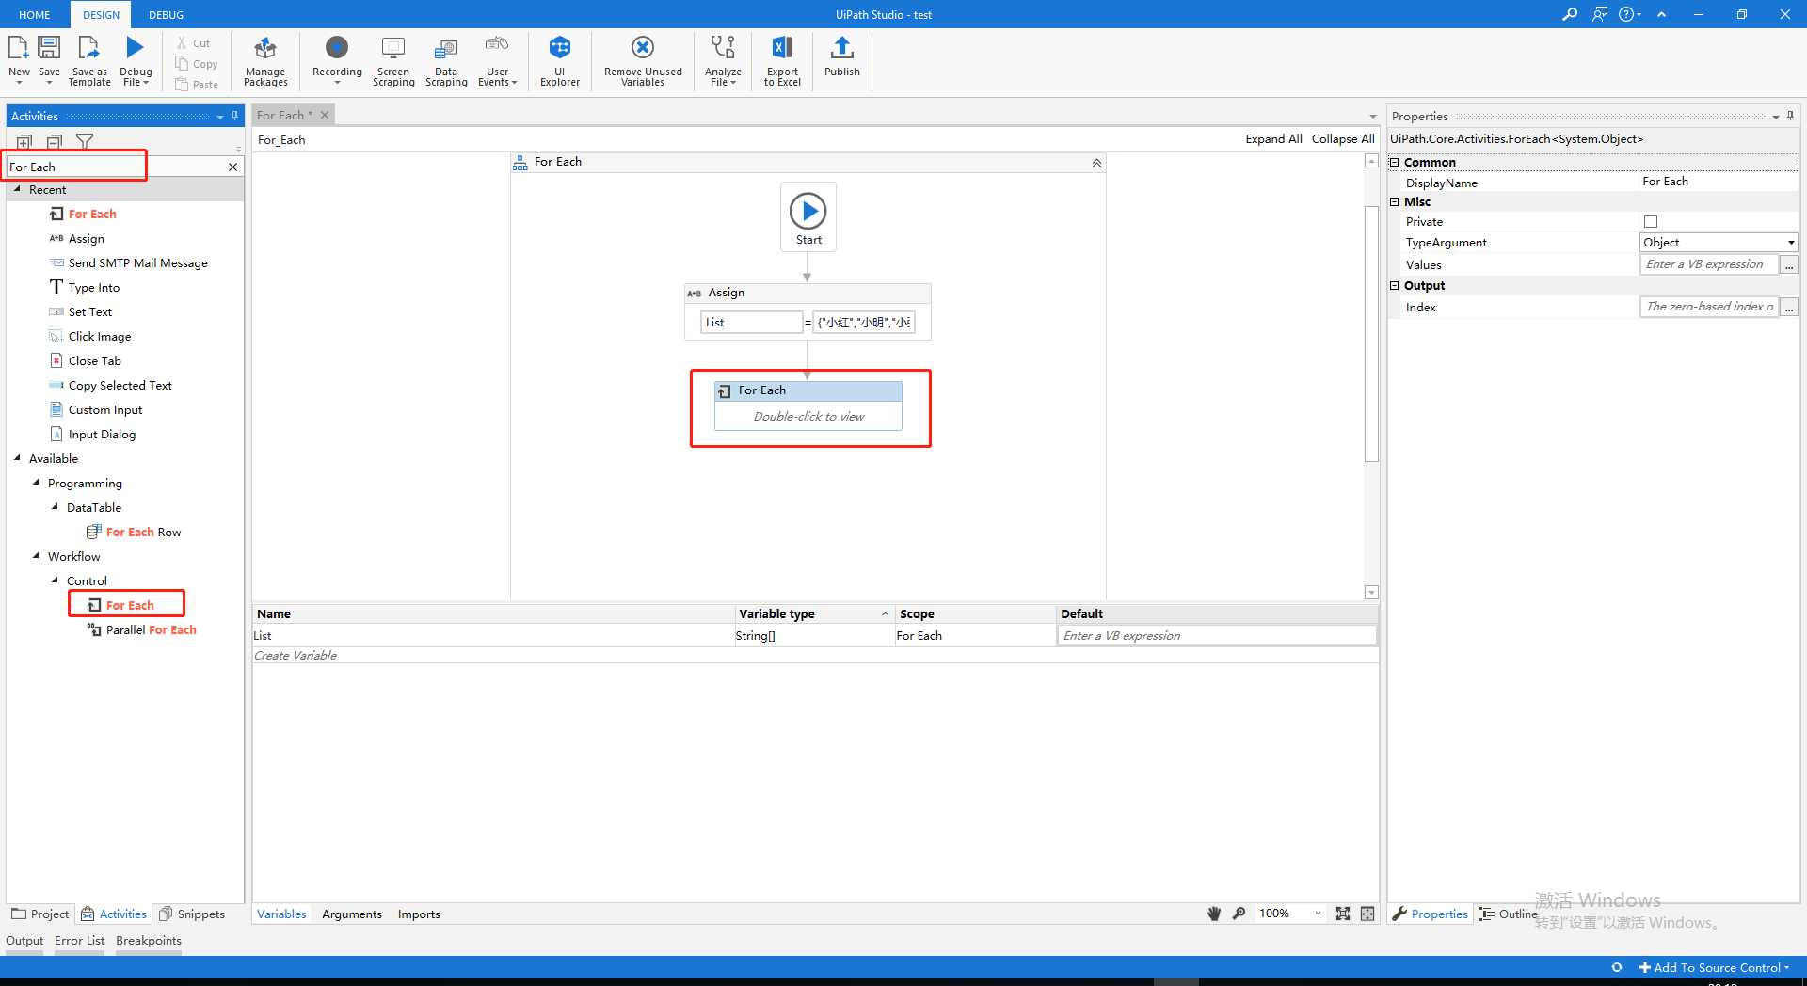Click Collapse All icon in Activities panel
This screenshot has height=986, width=1807.
(x=55, y=142)
